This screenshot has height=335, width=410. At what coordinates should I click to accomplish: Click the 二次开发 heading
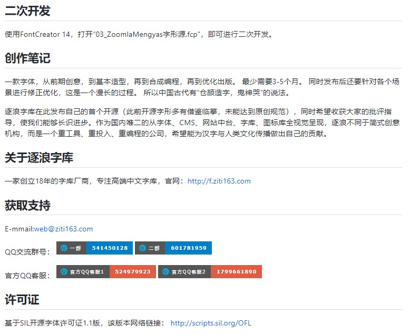click(x=27, y=11)
